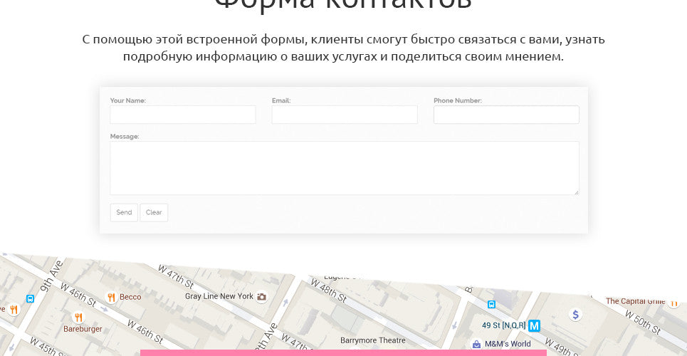Click the bus stop icon above 49 St
Screen dimensions: 687x356
pos(492,304)
